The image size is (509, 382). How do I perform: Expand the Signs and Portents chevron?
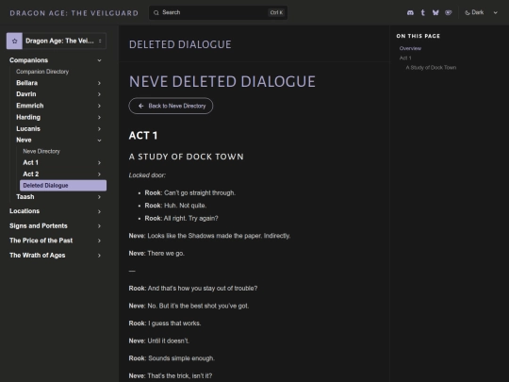(x=99, y=226)
